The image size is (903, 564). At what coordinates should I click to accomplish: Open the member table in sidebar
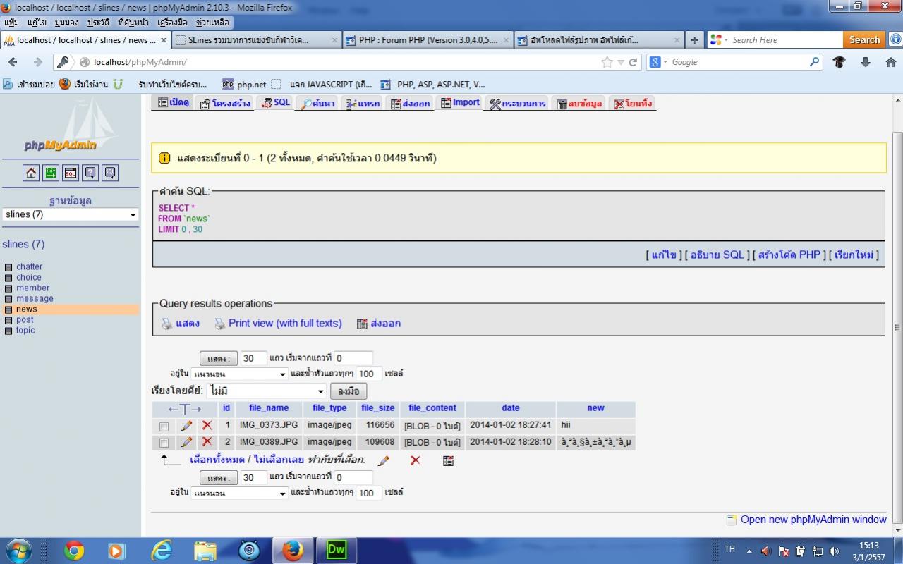click(33, 288)
